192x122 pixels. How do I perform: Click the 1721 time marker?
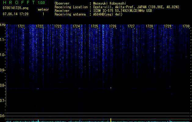[21, 26]
